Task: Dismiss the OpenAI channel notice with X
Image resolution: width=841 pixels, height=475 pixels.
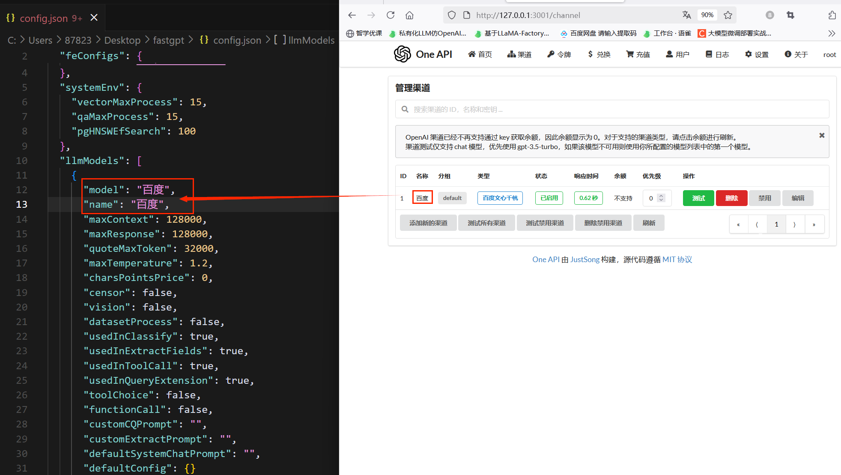Action: 822,135
